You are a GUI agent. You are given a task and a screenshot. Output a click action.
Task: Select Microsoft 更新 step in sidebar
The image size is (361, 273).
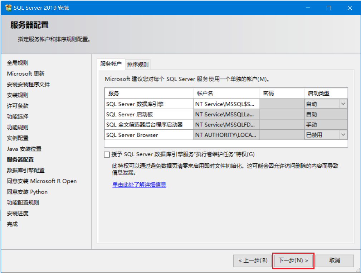tap(25, 73)
